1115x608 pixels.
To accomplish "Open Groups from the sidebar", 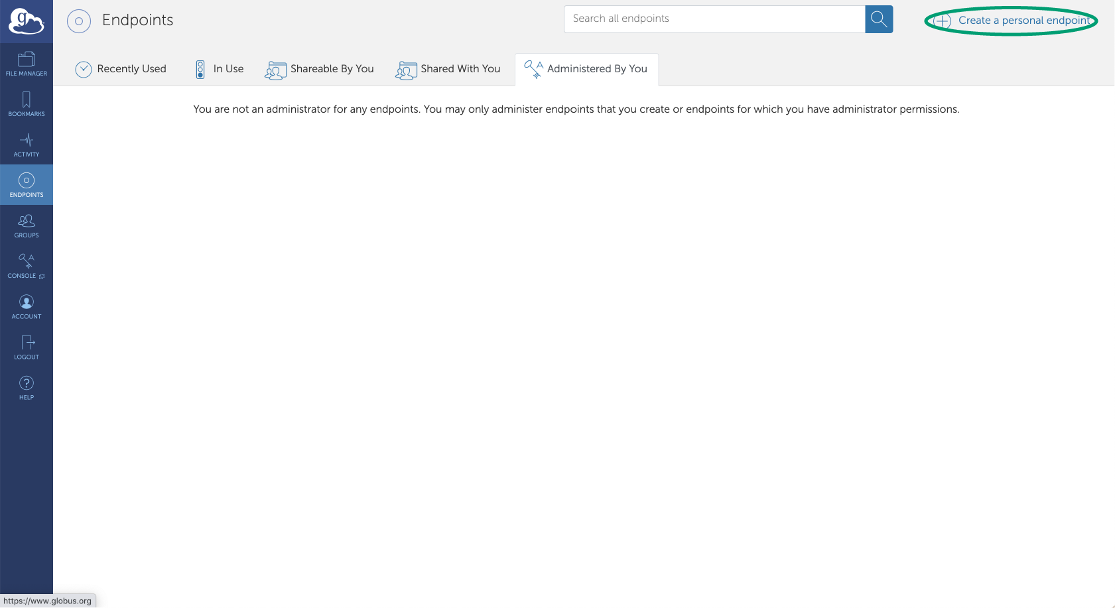I will coord(27,225).
